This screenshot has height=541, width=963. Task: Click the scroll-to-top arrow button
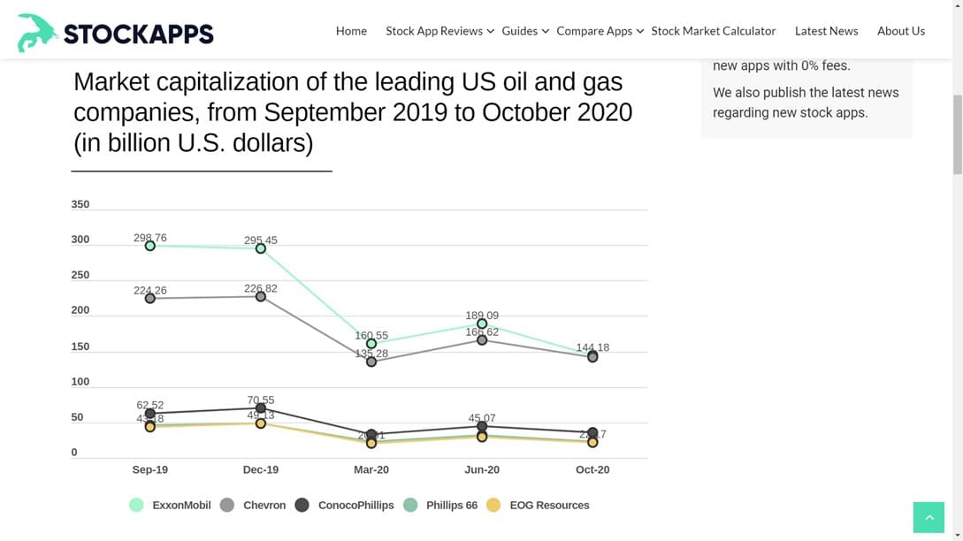coord(929,517)
